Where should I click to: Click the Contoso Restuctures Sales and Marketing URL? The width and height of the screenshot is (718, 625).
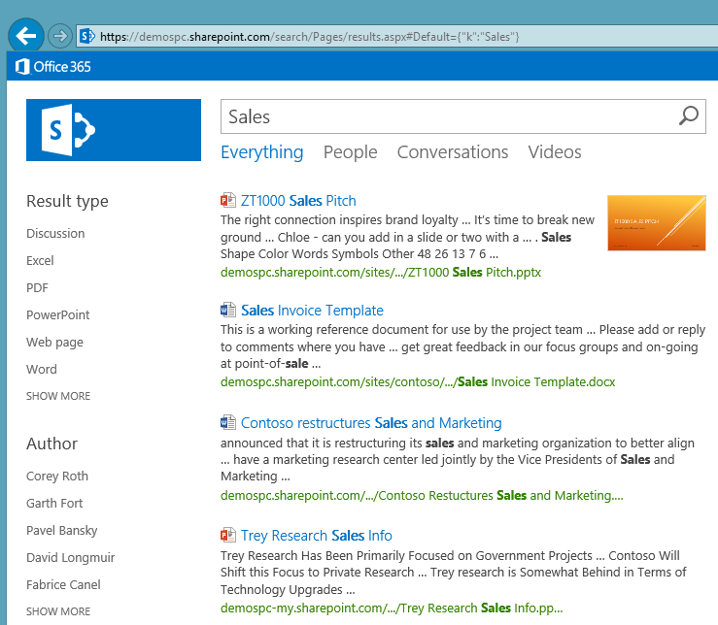pyautogui.click(x=422, y=496)
